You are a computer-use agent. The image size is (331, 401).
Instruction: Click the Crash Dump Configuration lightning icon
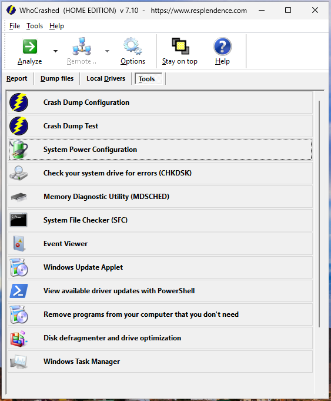pyautogui.click(x=19, y=102)
